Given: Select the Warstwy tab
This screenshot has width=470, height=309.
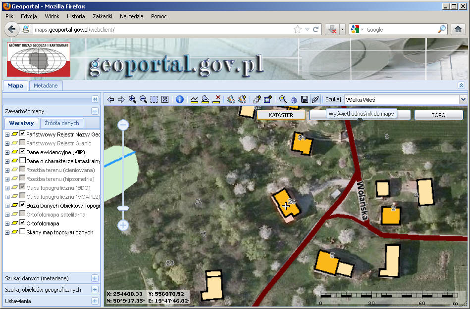Looking at the screenshot, I should [21, 123].
